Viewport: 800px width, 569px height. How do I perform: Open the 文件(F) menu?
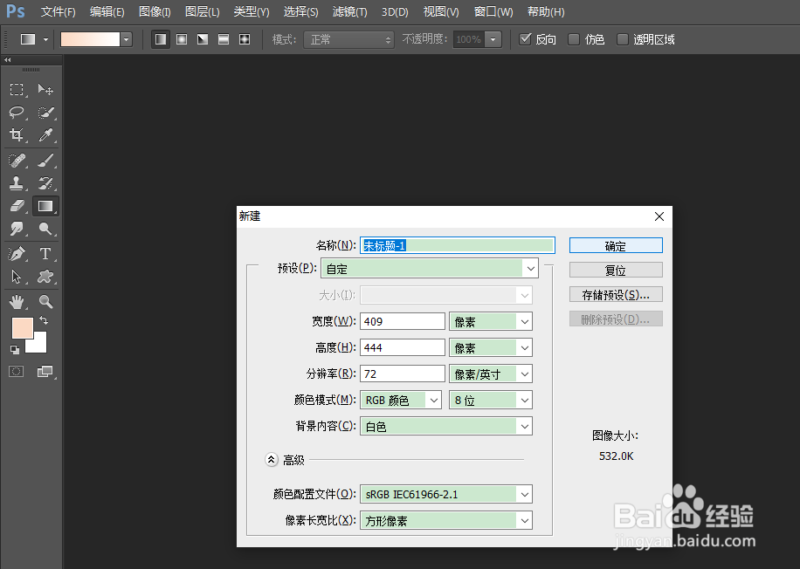(59, 11)
